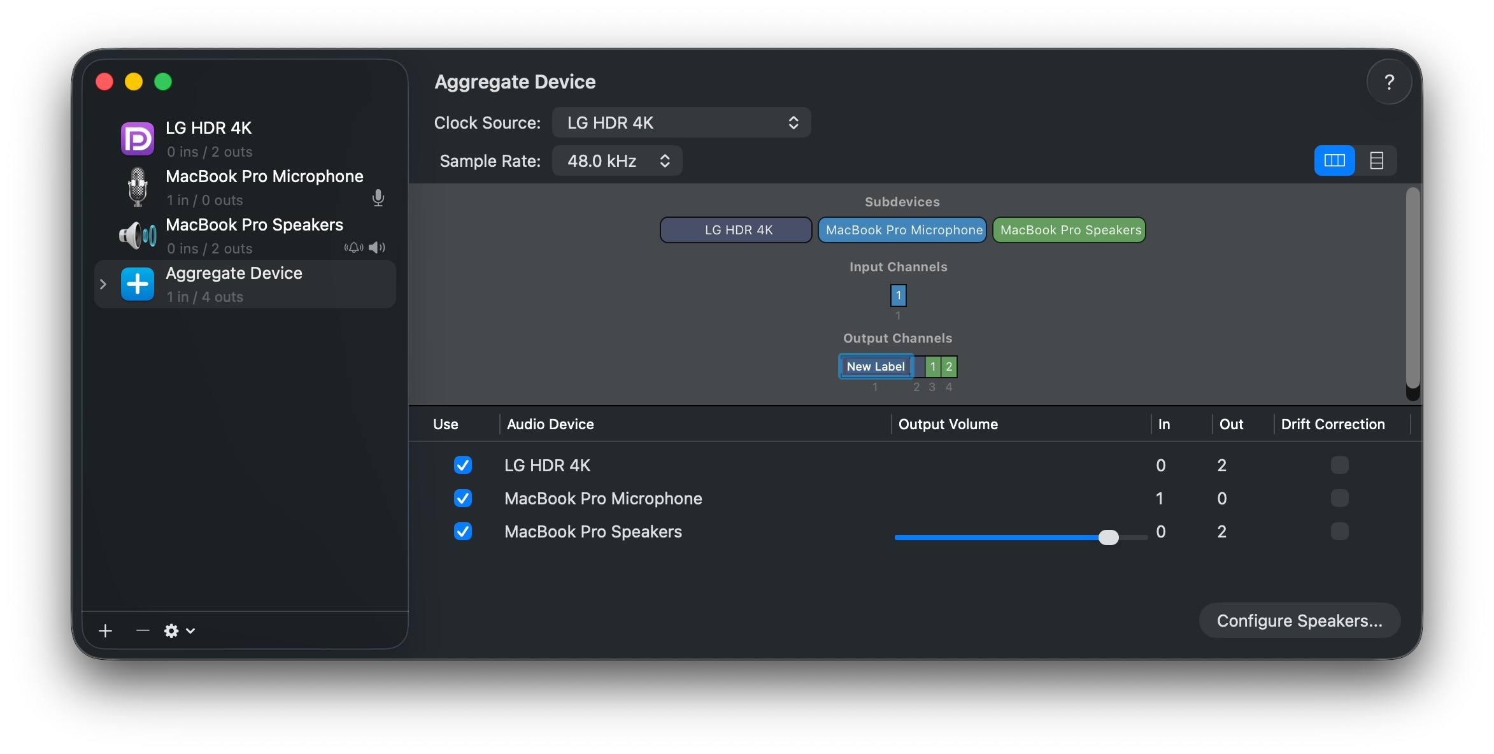The image size is (1494, 754).
Task: Select Aggregate Device in sidebar
Action: click(245, 284)
